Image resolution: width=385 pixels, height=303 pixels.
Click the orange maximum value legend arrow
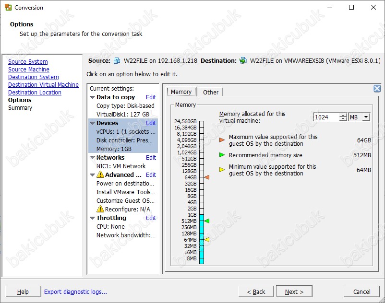222,140
